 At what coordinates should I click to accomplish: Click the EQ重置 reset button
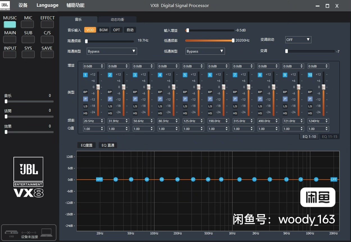point(86,145)
